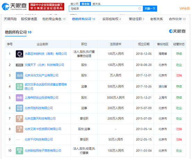The height and width of the screenshot is (159, 191).
Task: Open 北京欧炫网电子商务有限公司 link
Action: pyautogui.click(x=43, y=151)
